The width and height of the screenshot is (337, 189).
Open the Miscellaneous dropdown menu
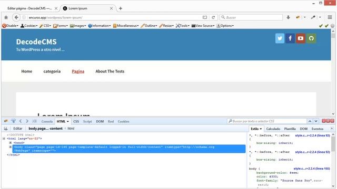tap(126, 26)
